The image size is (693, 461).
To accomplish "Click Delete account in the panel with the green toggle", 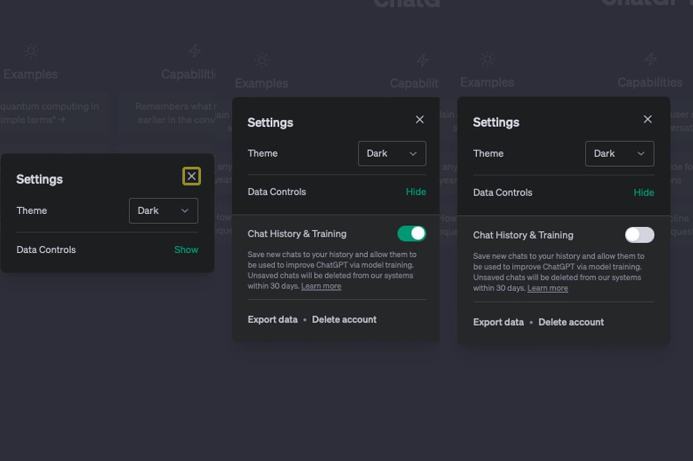I will tap(344, 320).
